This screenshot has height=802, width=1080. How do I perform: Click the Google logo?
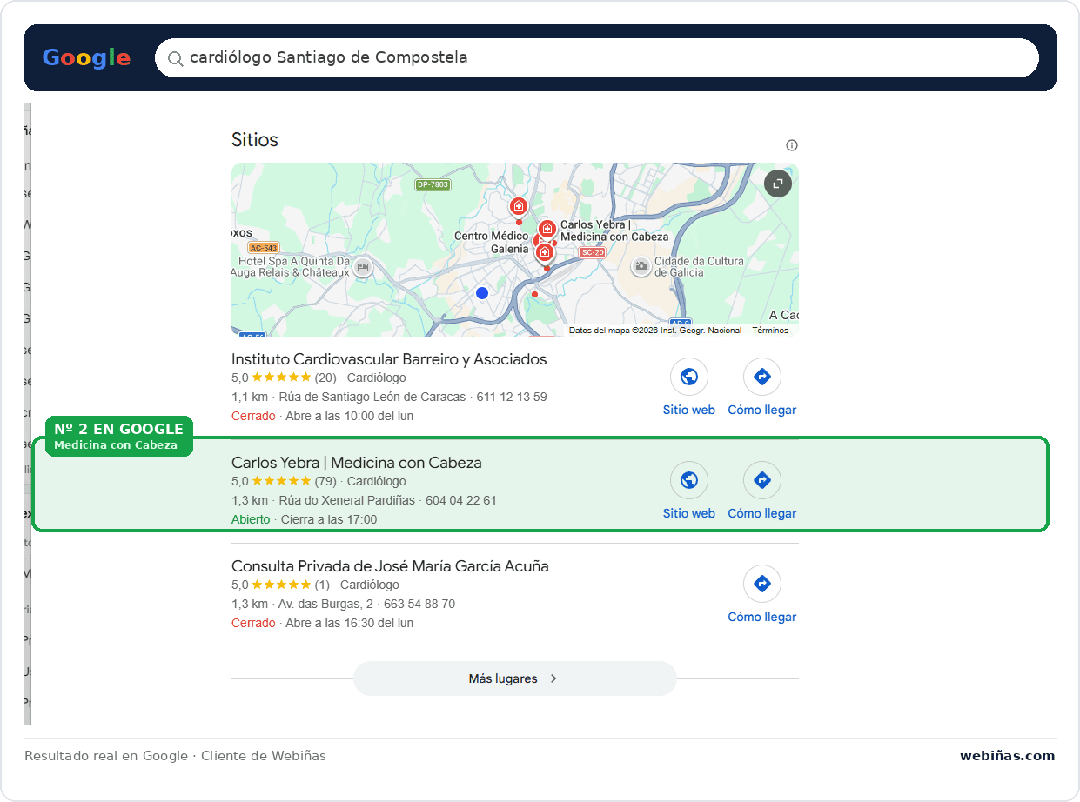[x=86, y=58]
